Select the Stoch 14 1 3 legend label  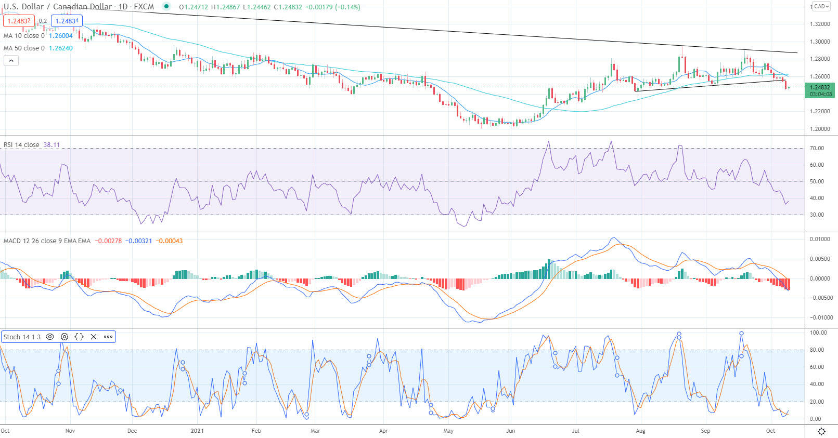[x=22, y=337]
